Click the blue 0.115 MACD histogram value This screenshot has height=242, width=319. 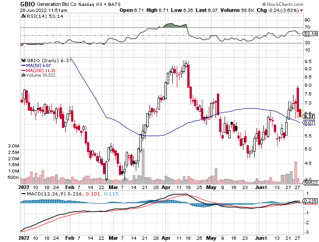click(111, 194)
